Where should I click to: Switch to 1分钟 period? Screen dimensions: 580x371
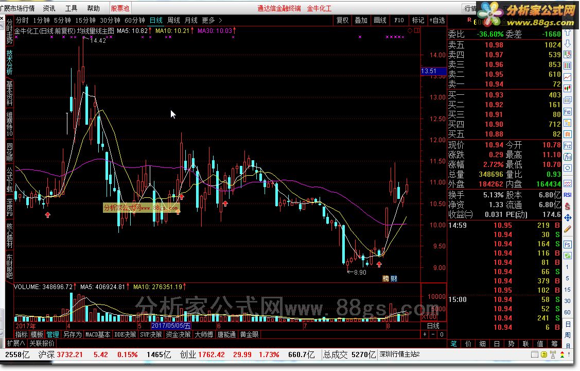(41, 21)
